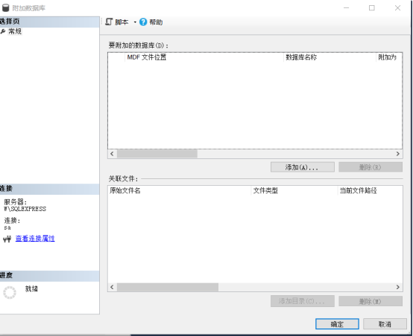This screenshot has width=413, height=336.
Task: Click right arrow of 关联文件 list scrollbar
Action: (x=398, y=287)
